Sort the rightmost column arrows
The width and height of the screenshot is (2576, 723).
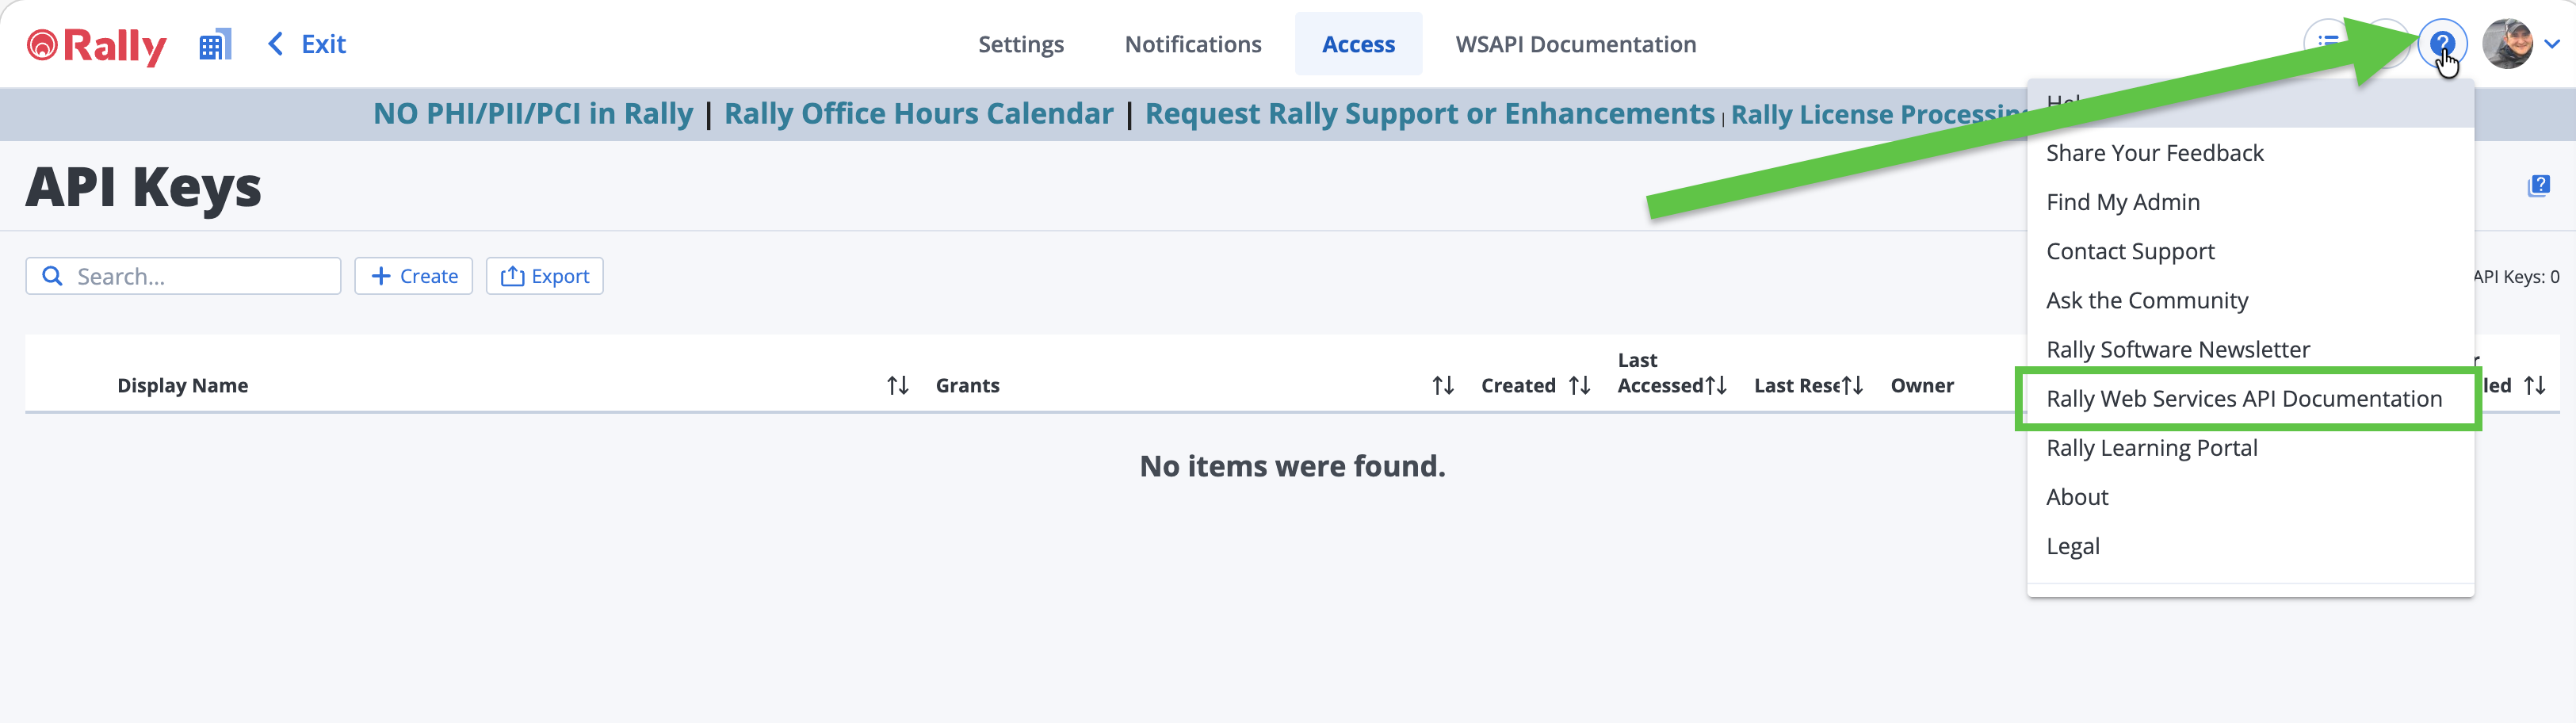tap(2534, 386)
